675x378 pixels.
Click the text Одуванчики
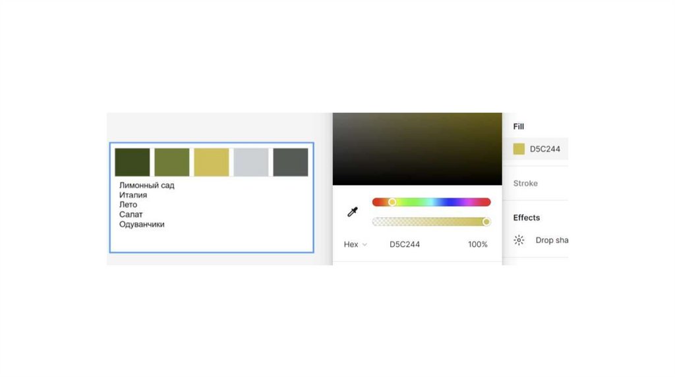click(142, 224)
